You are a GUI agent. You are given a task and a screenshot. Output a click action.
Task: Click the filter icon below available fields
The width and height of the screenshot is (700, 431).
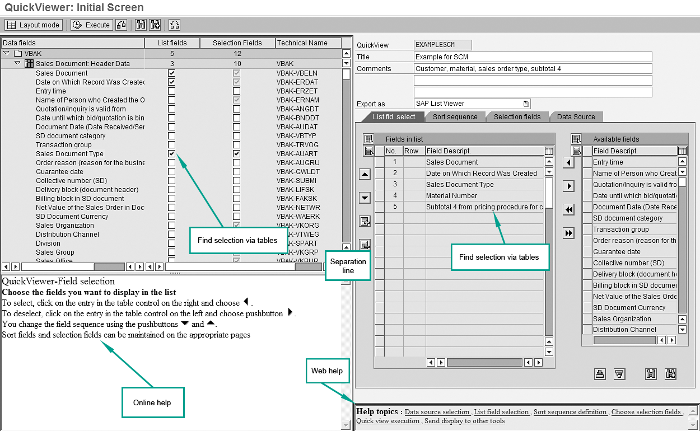click(x=619, y=374)
